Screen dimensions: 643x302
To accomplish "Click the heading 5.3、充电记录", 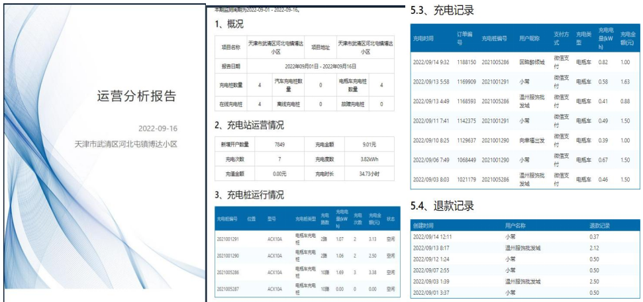I will pos(442,11).
